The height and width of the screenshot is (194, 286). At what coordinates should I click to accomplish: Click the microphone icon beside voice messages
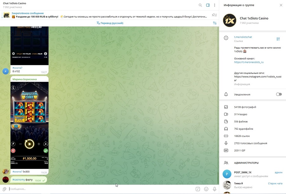226,143
